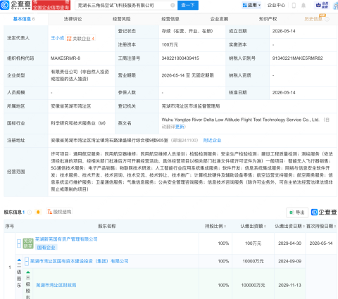Select the date 2029-04-30 in shareholder table
The image size is (338, 299).
(x=290, y=243)
